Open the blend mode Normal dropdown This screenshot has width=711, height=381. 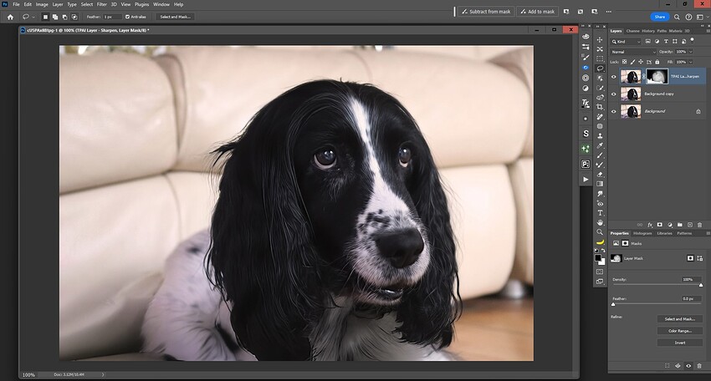pos(633,52)
